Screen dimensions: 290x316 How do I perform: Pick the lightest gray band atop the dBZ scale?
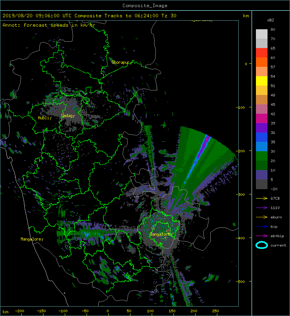tap(262, 34)
